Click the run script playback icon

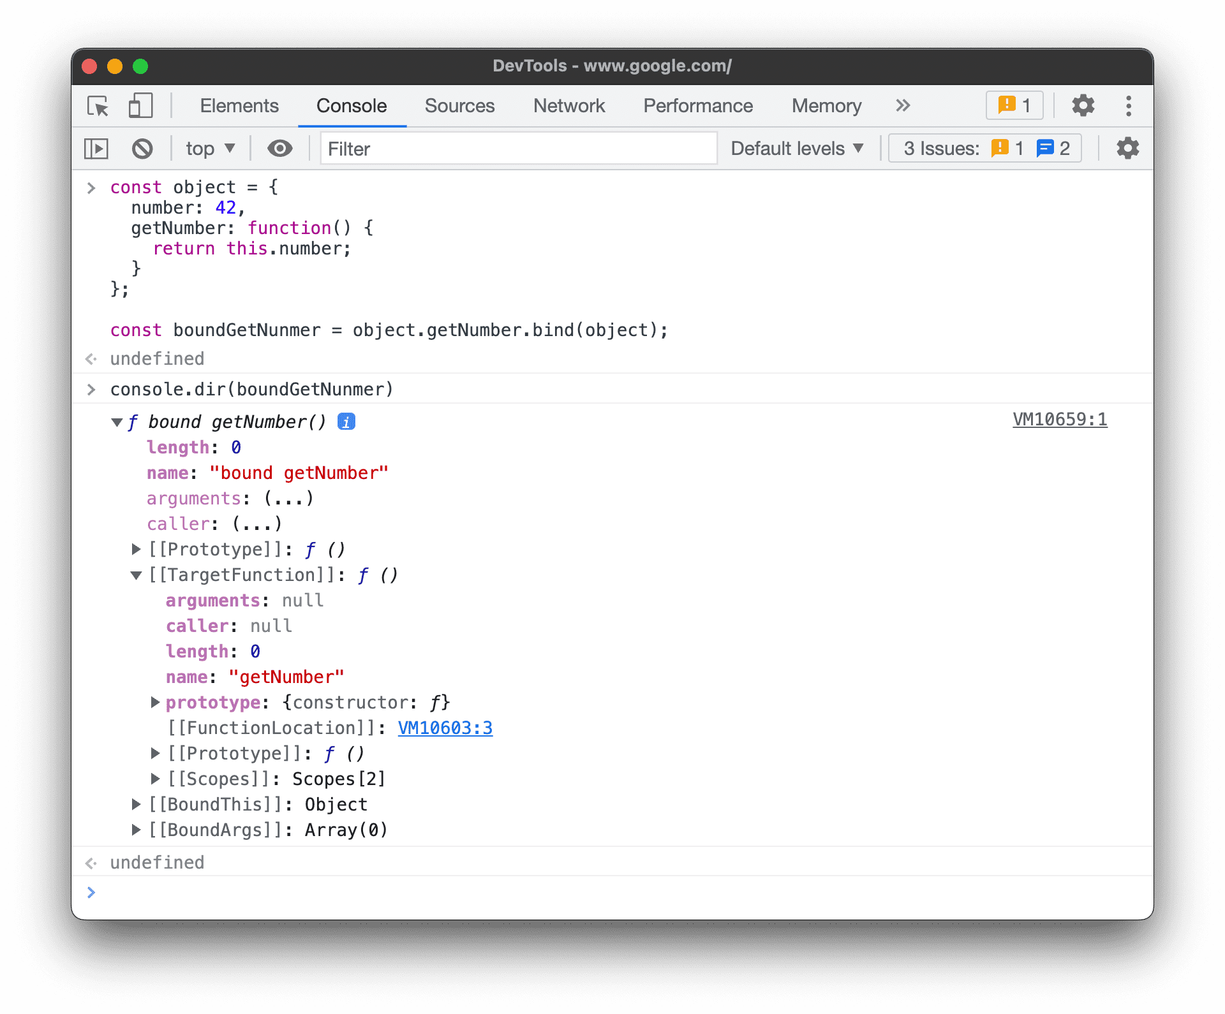96,149
